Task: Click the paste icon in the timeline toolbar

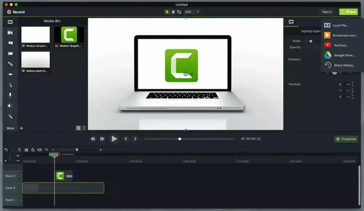Action: point(33,150)
